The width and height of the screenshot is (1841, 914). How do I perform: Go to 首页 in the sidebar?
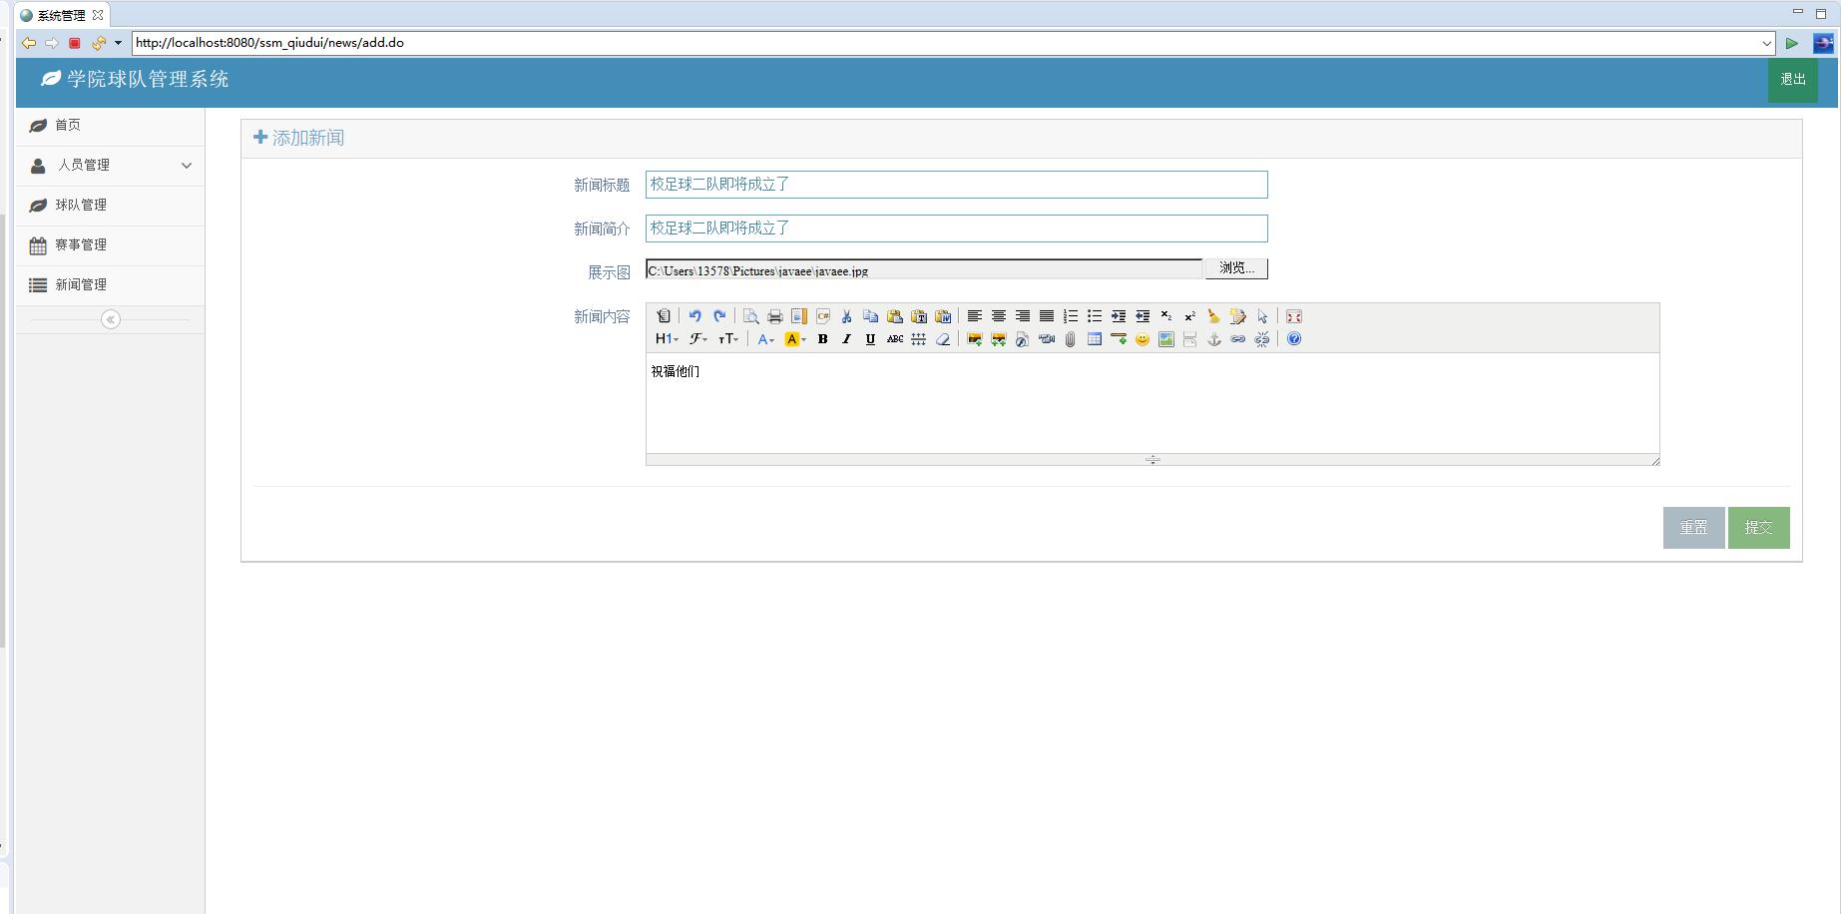click(111, 126)
